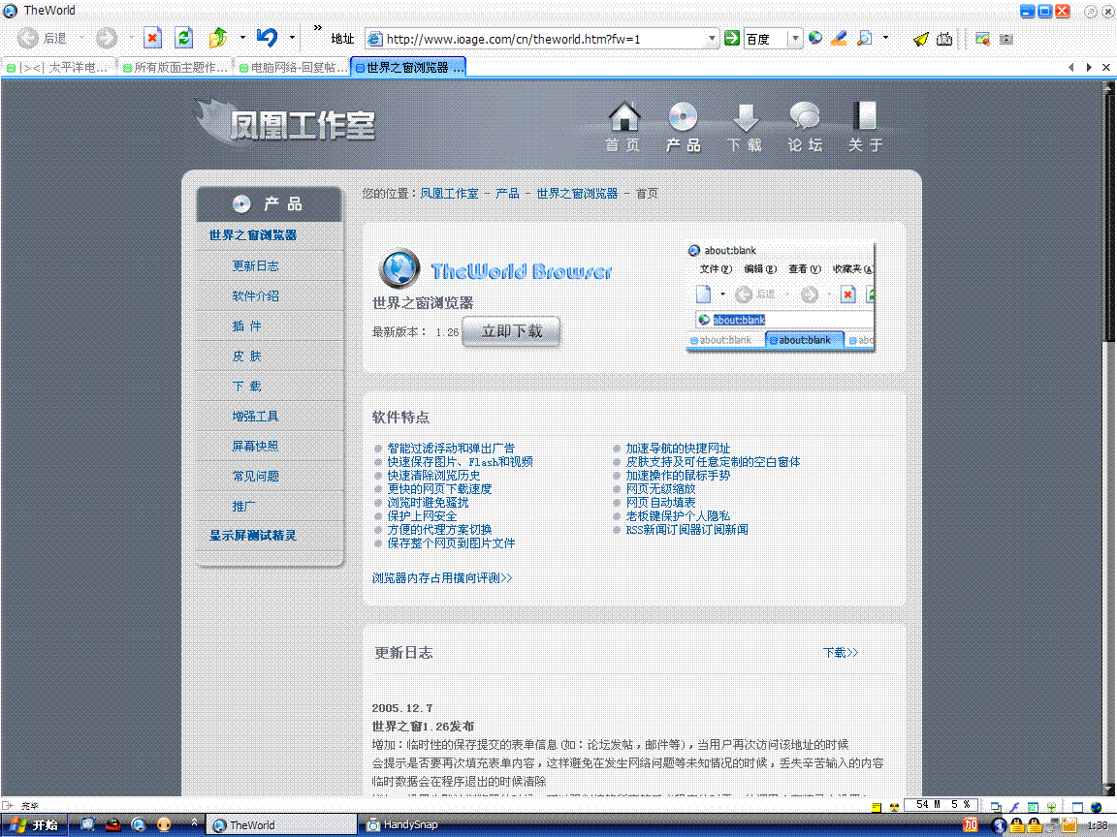This screenshot has width=1117, height=837.
Task: Click the 下载 download arrow icon in header
Action: [x=745, y=127]
